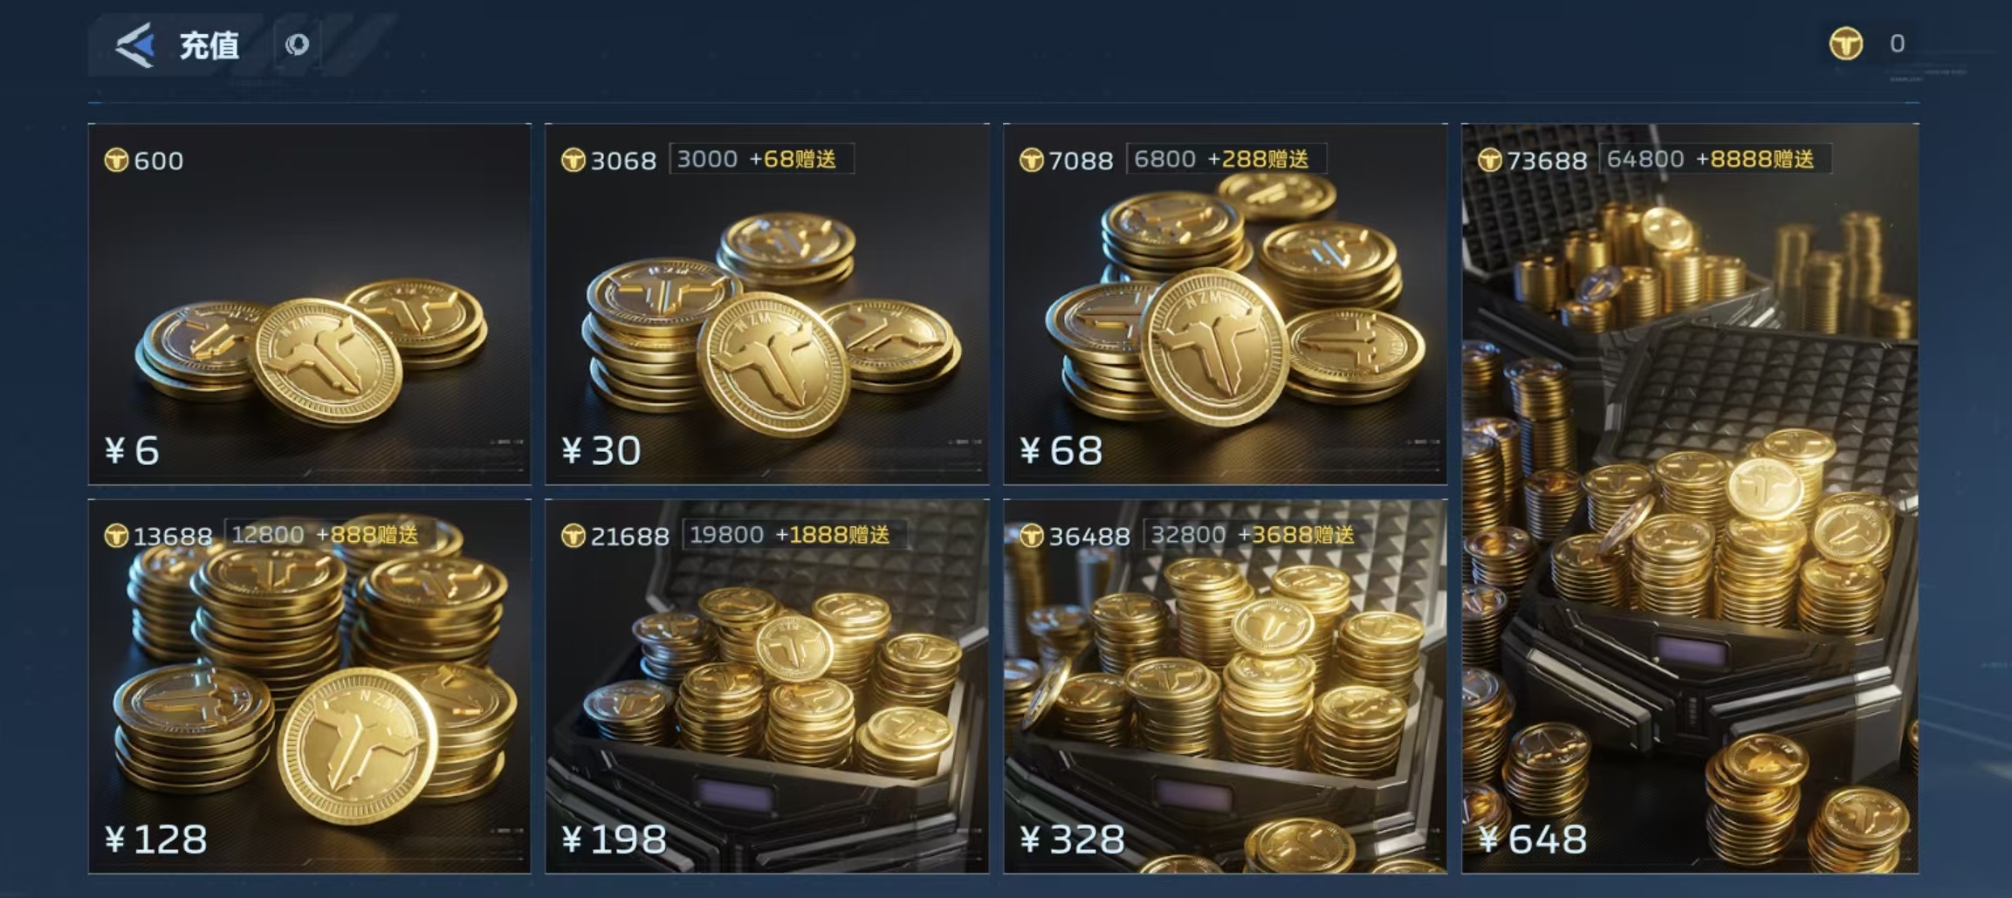Click the back arrow icon

tap(136, 45)
